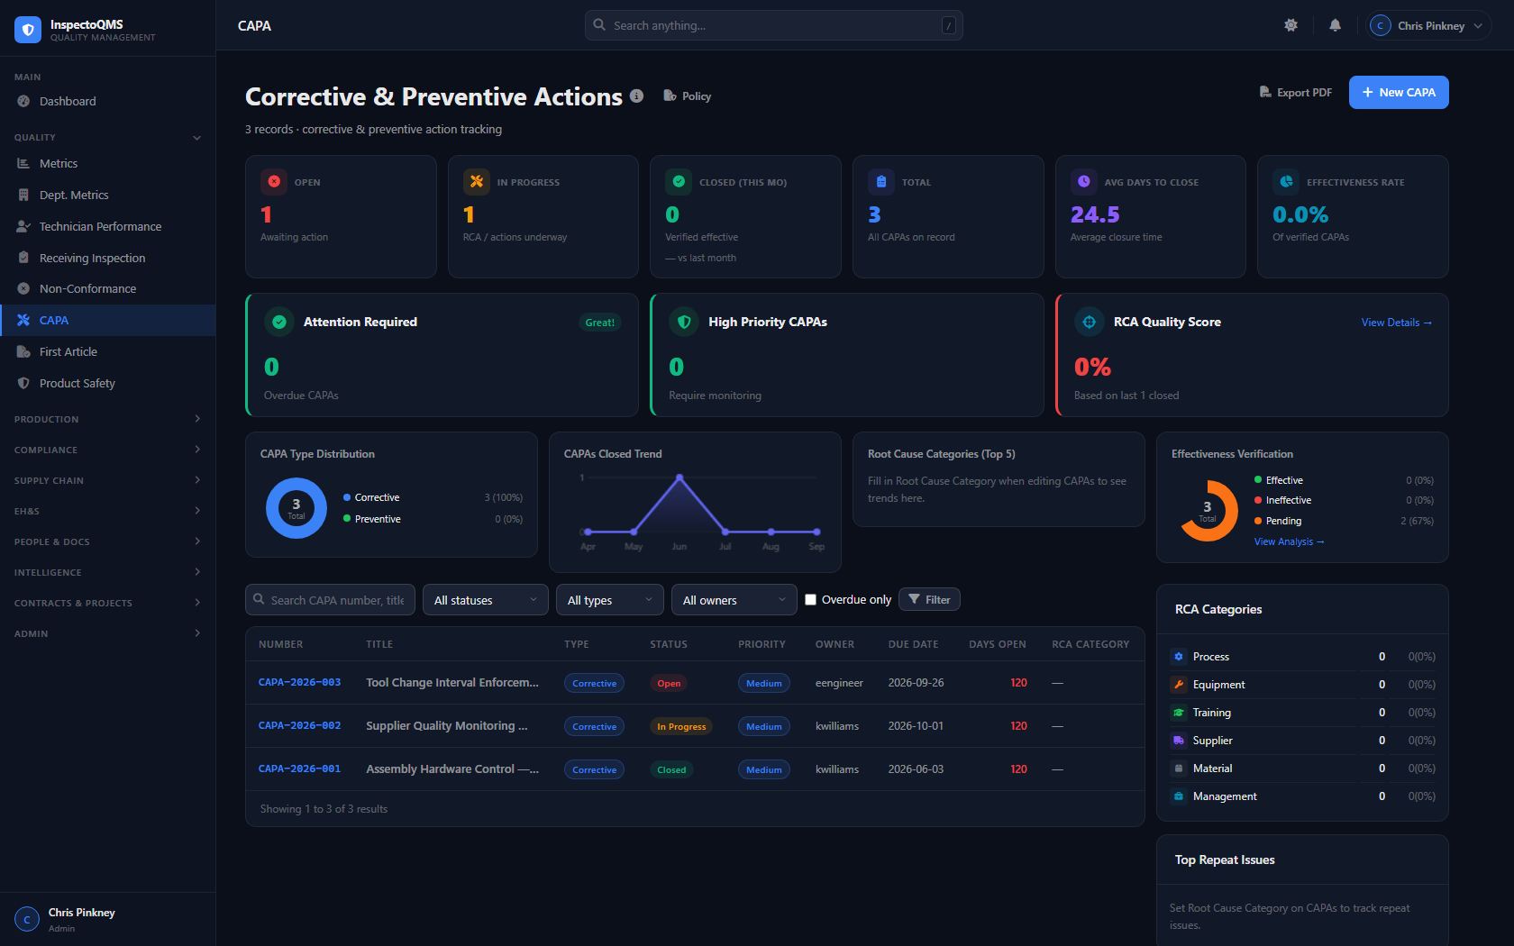The height and width of the screenshot is (946, 1514).
Task: Open Receiving Inspection in sidebar
Action: pyautogui.click(x=107, y=258)
